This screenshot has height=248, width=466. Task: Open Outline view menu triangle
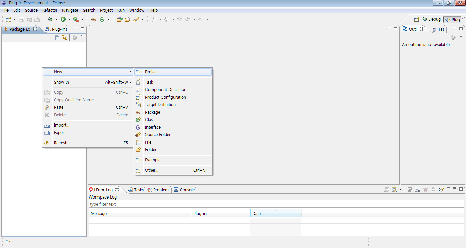point(461,36)
